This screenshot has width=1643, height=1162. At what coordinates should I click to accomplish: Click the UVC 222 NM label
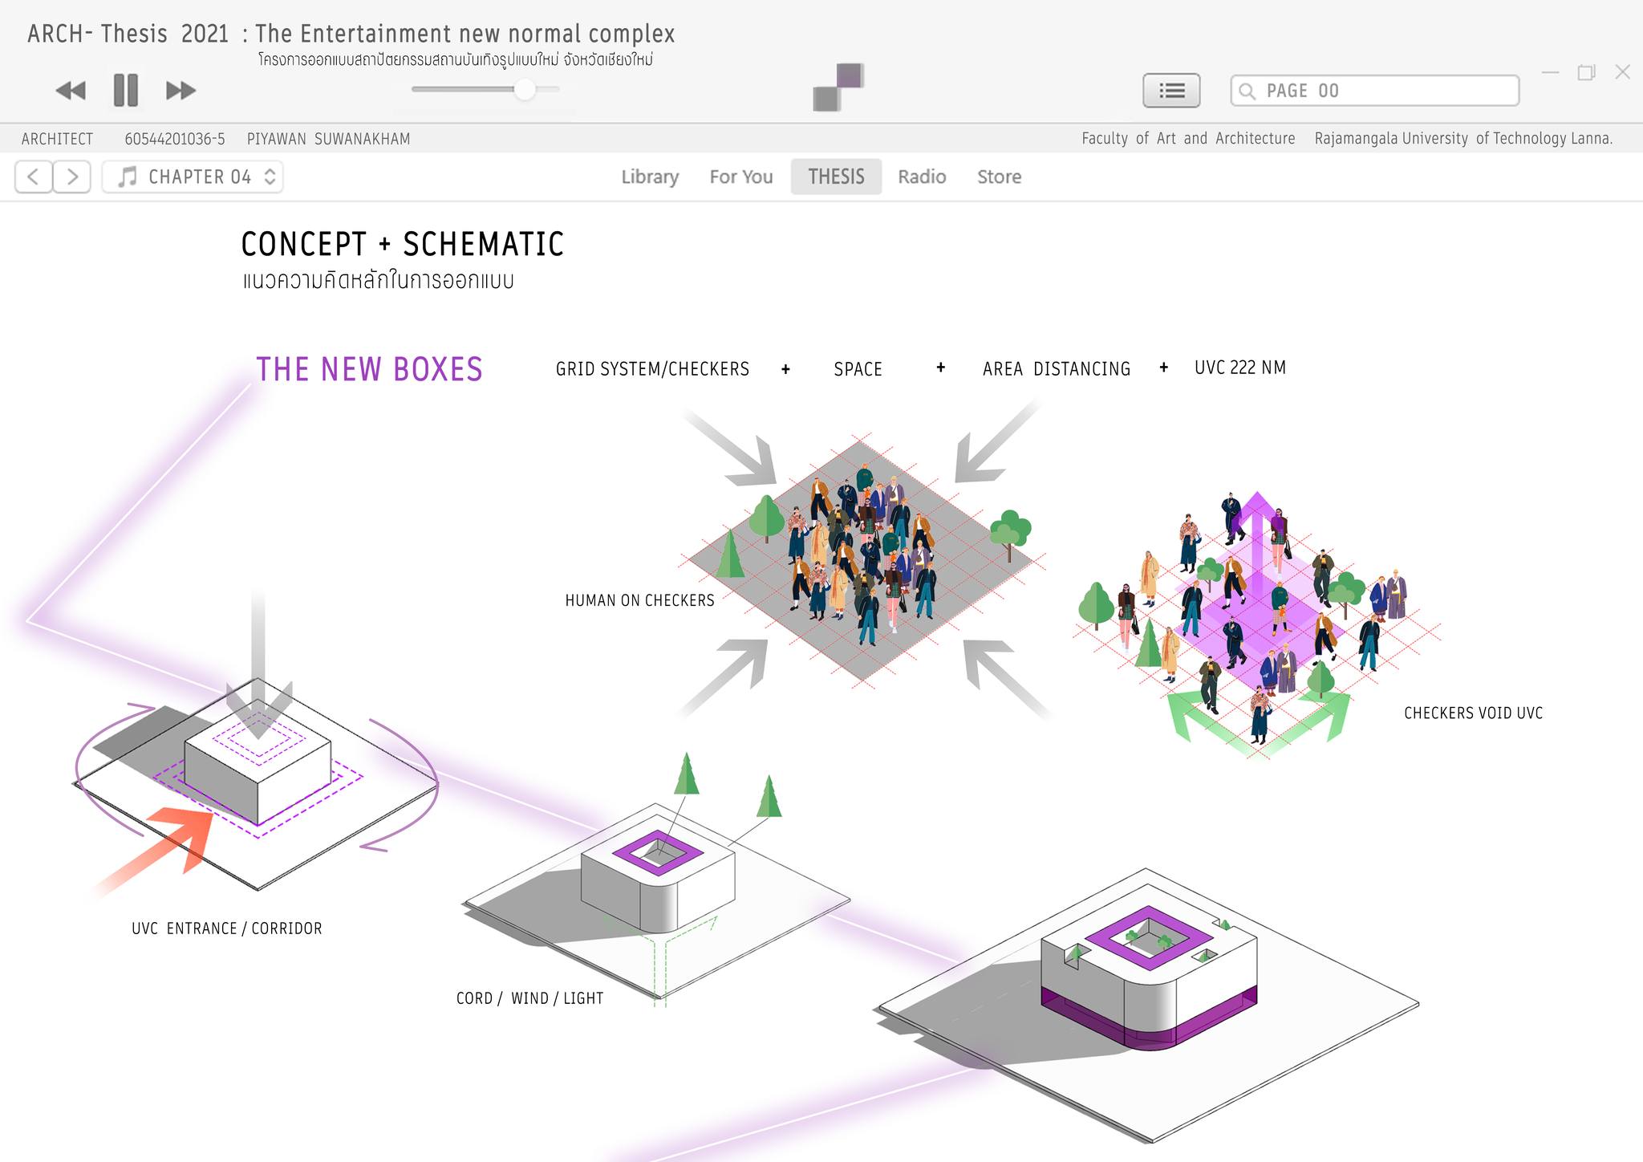1240,368
